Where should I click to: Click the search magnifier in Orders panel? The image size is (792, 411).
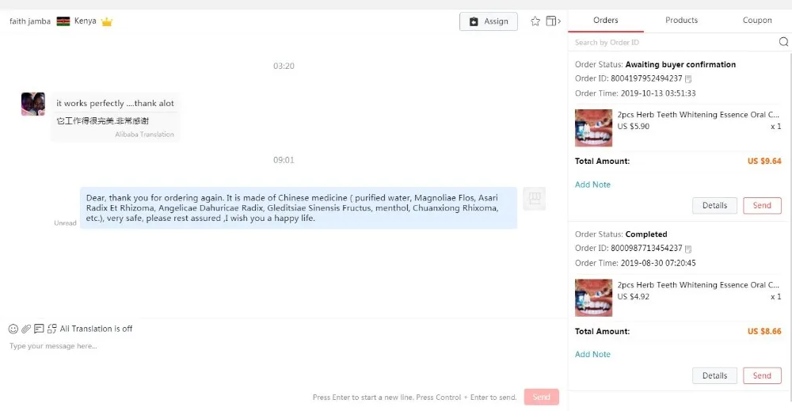pyautogui.click(x=783, y=42)
